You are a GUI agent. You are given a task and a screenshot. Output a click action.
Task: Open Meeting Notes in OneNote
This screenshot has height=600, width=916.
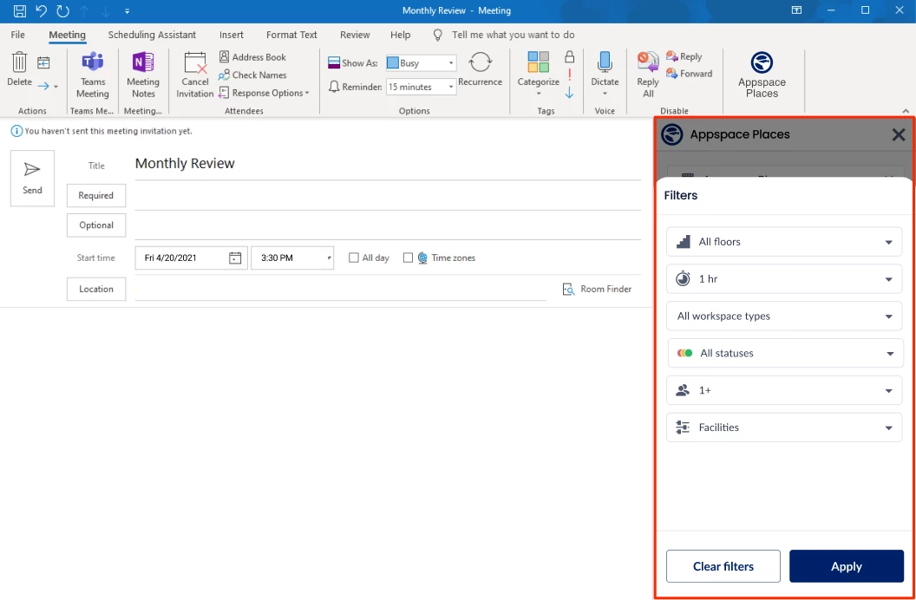(143, 75)
